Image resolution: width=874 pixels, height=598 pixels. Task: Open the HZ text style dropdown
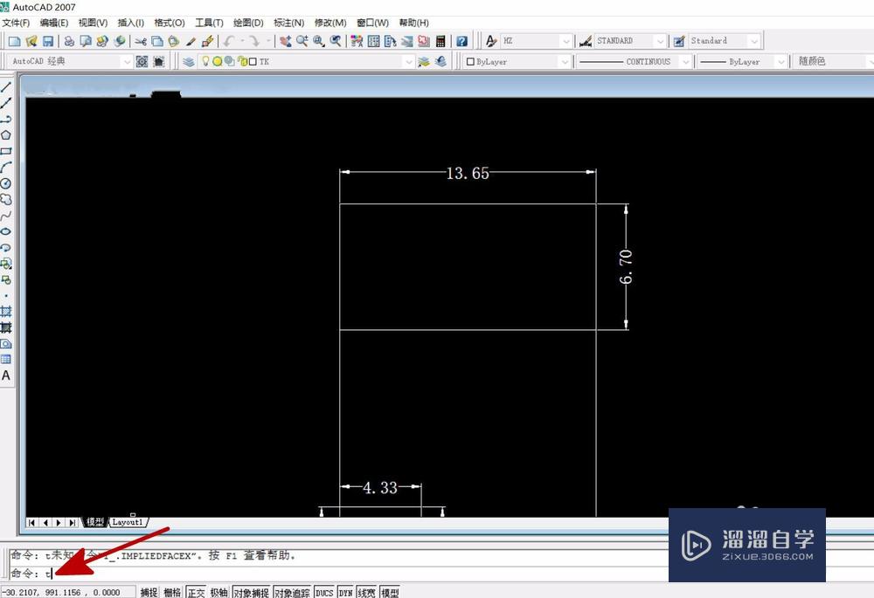point(565,41)
